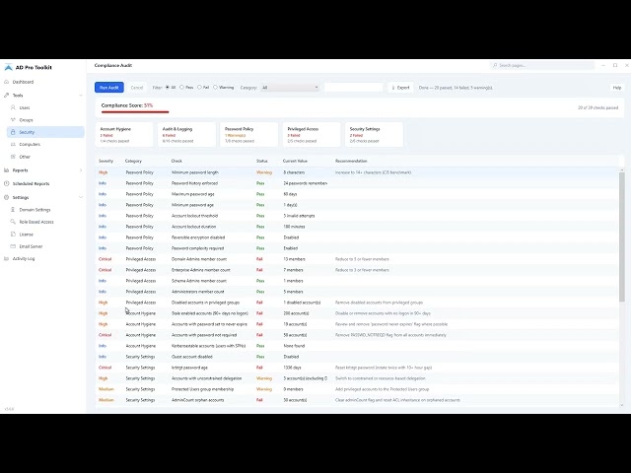631x473 pixels.
Task: Click the results table vertical scrollbar
Action: tap(622, 236)
